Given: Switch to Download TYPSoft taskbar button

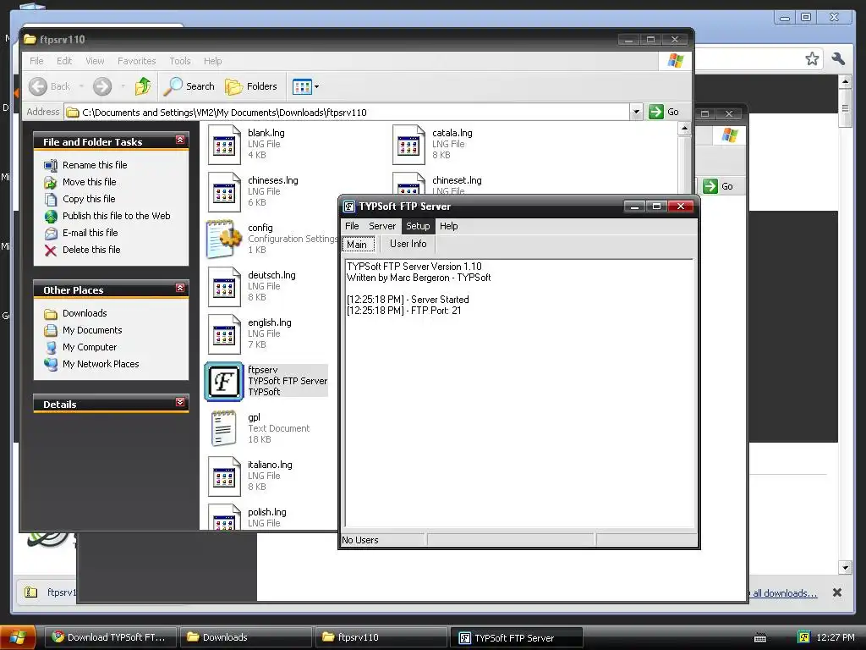Looking at the screenshot, I should pyautogui.click(x=110, y=637).
